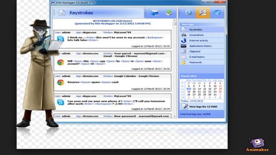Click the green export arrow icon
The image size is (276, 155).
[x=169, y=12]
